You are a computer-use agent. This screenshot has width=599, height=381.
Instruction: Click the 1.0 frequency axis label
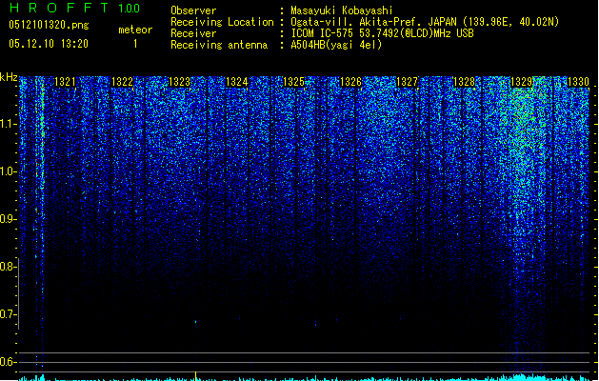8,171
